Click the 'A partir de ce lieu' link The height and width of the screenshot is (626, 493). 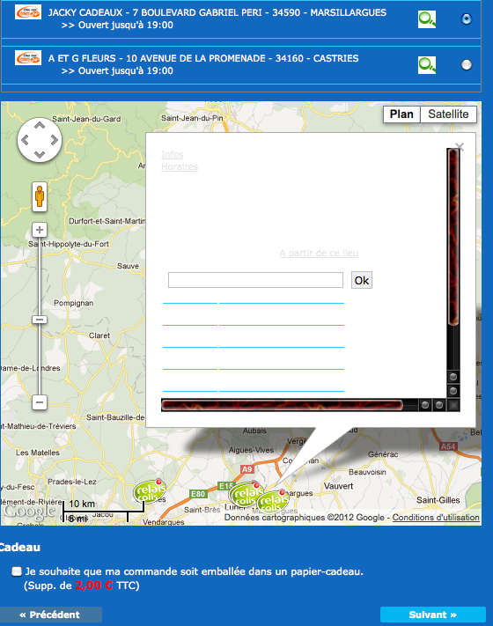(319, 253)
